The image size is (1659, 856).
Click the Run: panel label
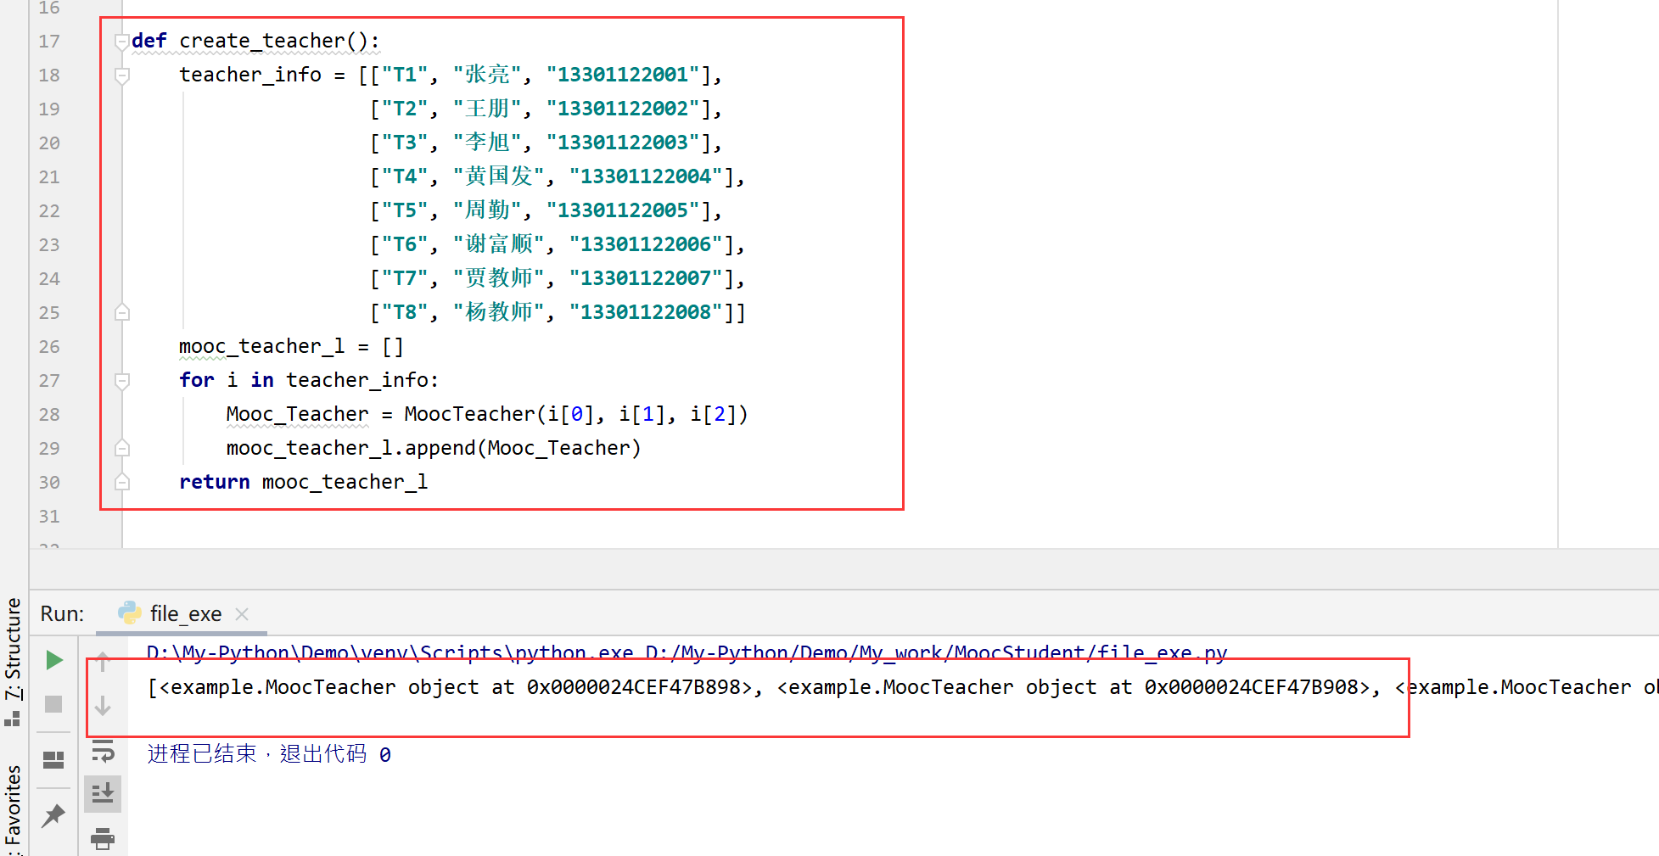(x=62, y=613)
